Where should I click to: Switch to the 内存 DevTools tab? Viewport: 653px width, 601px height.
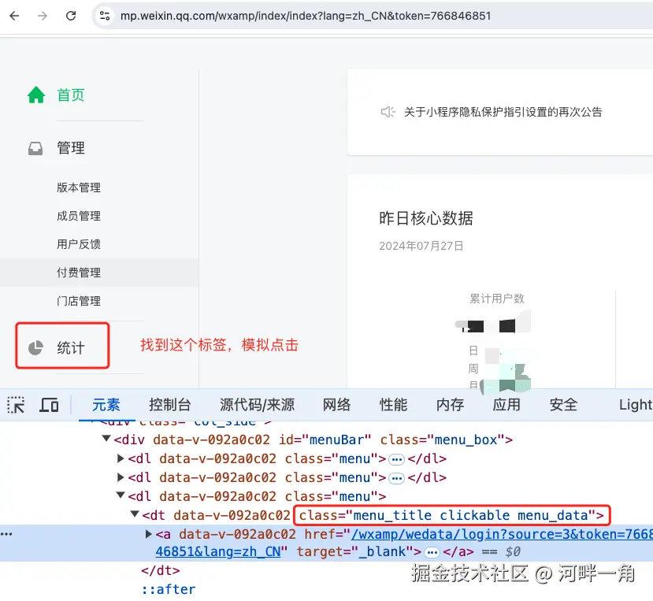[451, 405]
